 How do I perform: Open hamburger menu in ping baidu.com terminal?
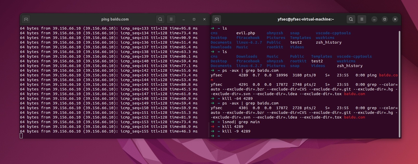pyautogui.click(x=171, y=19)
